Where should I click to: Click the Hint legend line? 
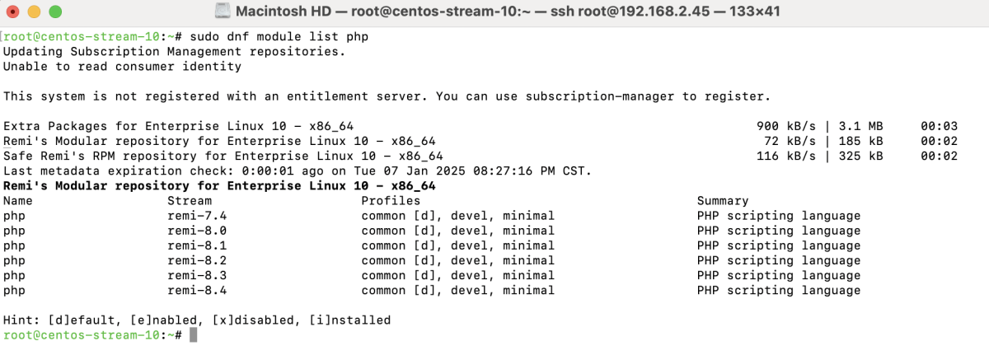(197, 320)
